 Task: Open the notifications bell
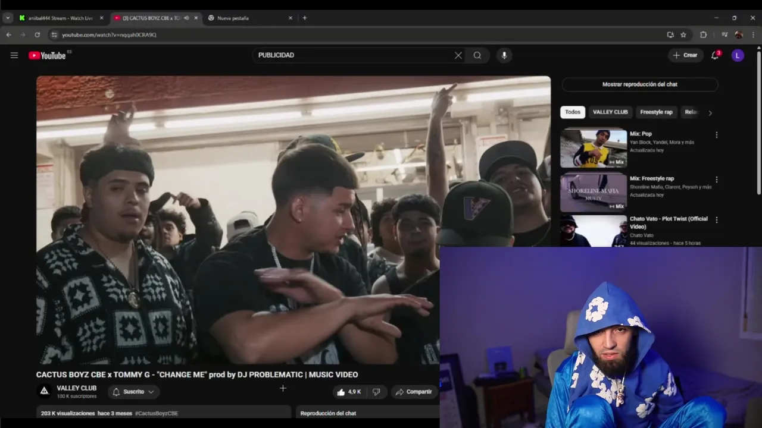point(715,55)
